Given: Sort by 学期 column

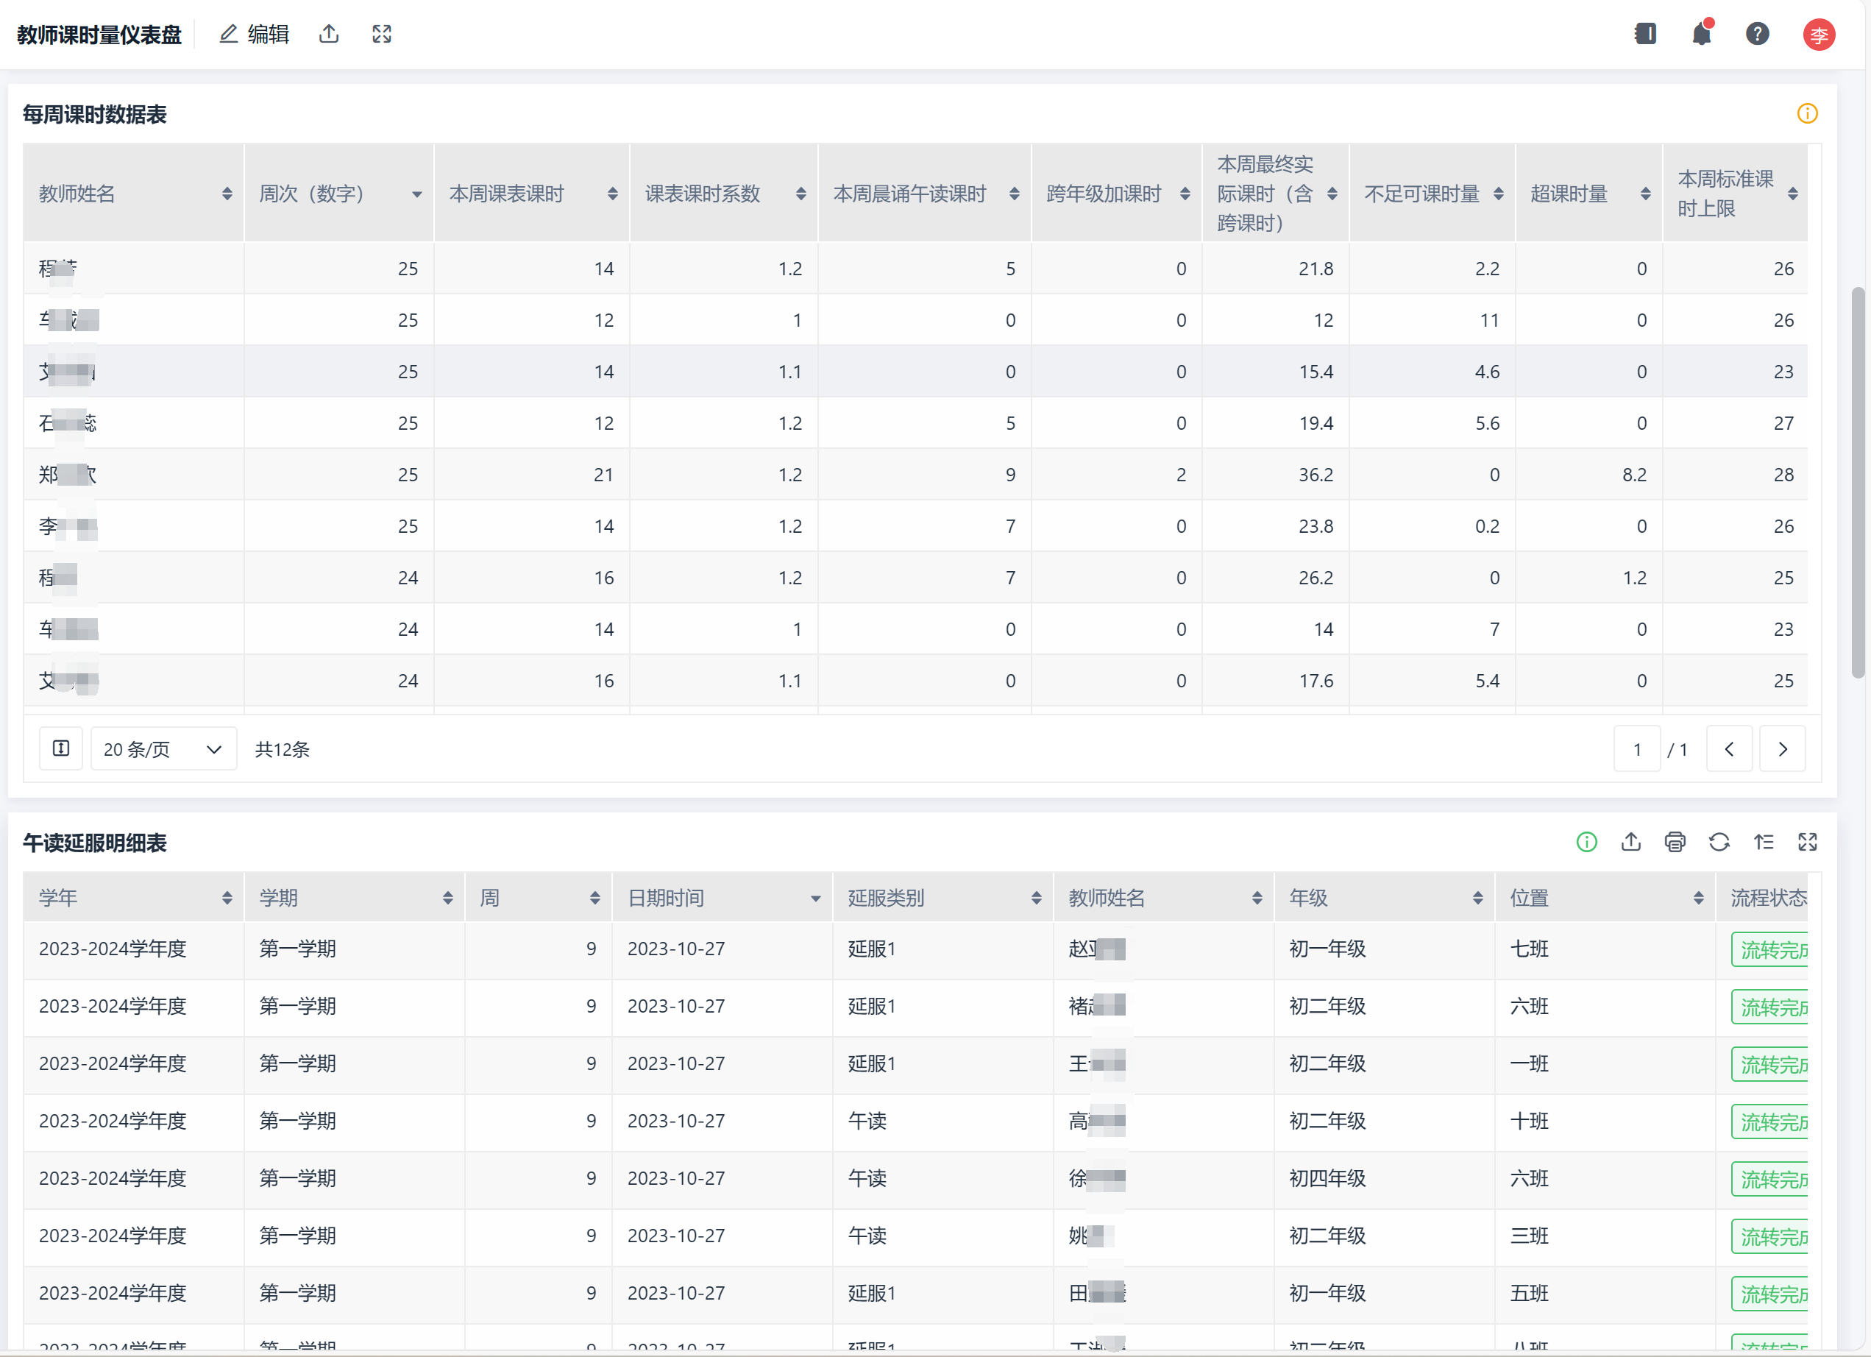Looking at the screenshot, I should click(447, 899).
